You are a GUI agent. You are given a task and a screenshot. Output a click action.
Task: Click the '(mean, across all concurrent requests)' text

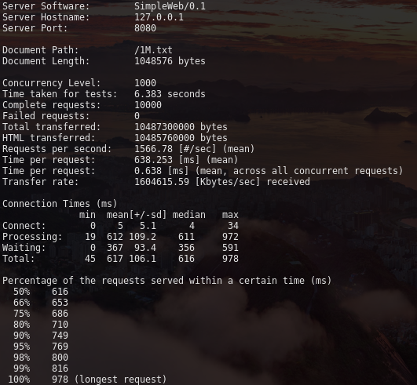tap(299, 171)
